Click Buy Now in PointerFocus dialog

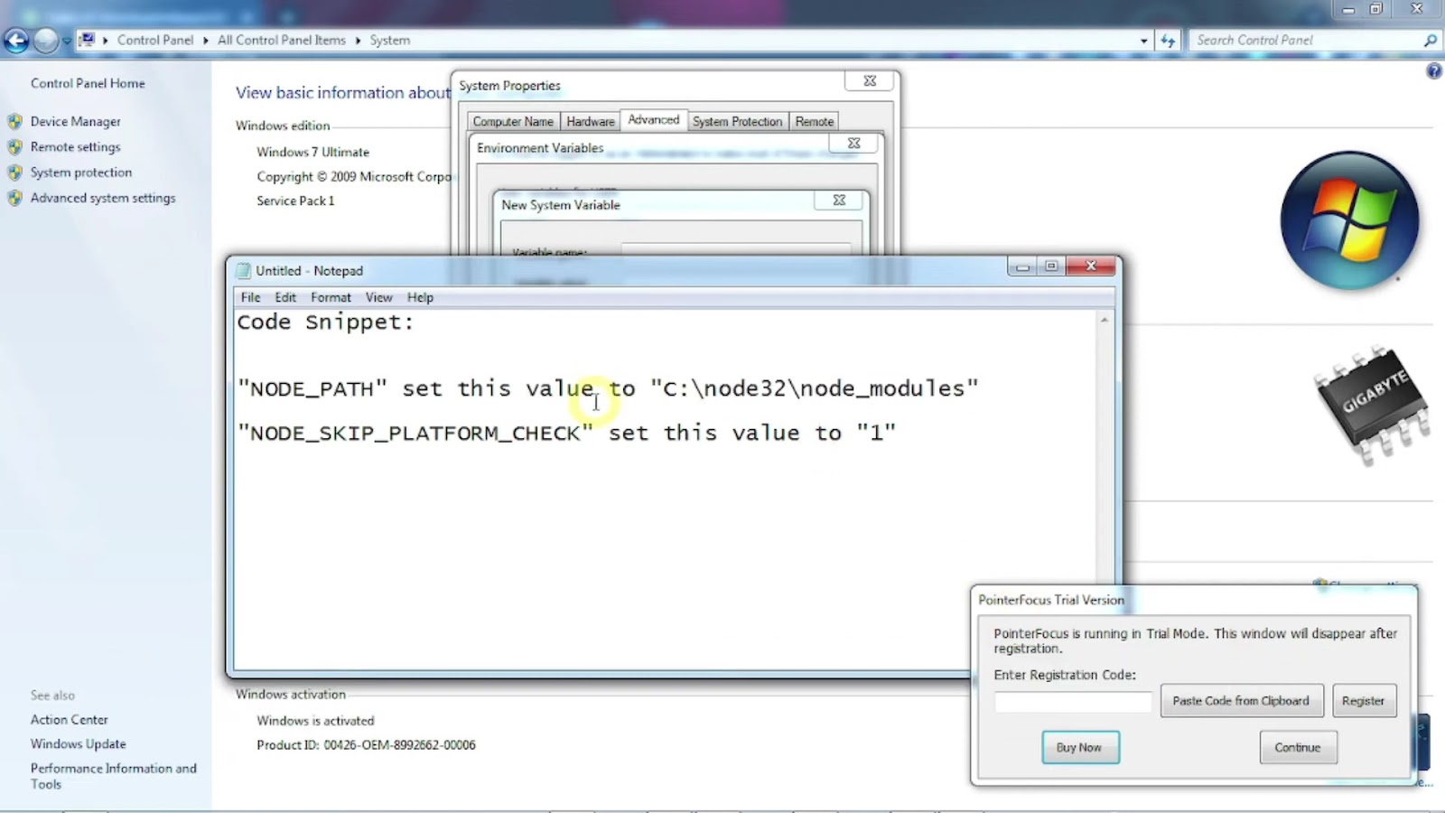click(1080, 747)
